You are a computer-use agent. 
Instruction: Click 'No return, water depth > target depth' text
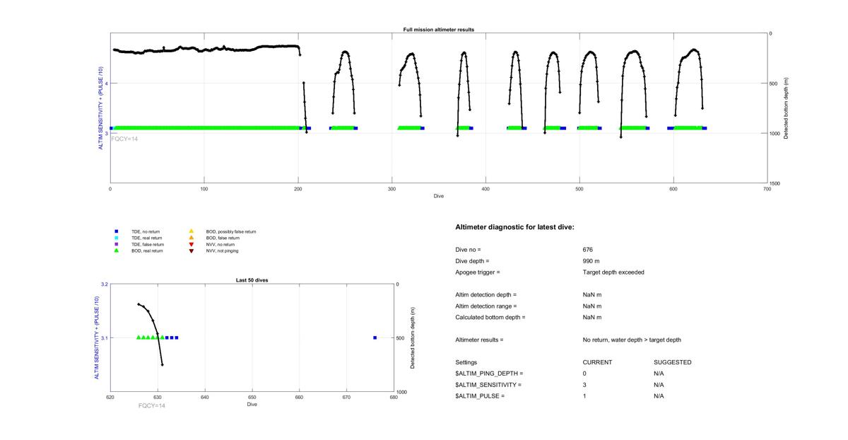click(632, 340)
